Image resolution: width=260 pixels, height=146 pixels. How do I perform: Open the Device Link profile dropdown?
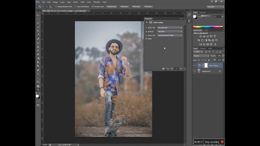[170, 35]
